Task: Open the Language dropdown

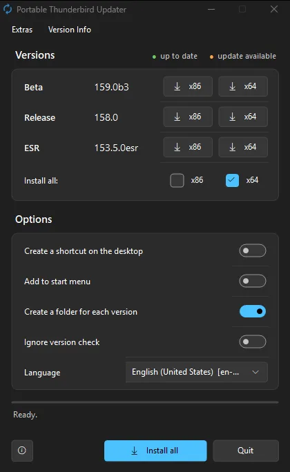Action: (x=196, y=372)
